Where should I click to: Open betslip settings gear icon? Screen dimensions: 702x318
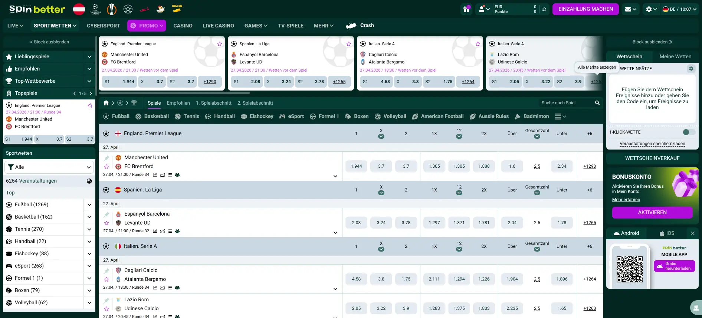pos(691,69)
